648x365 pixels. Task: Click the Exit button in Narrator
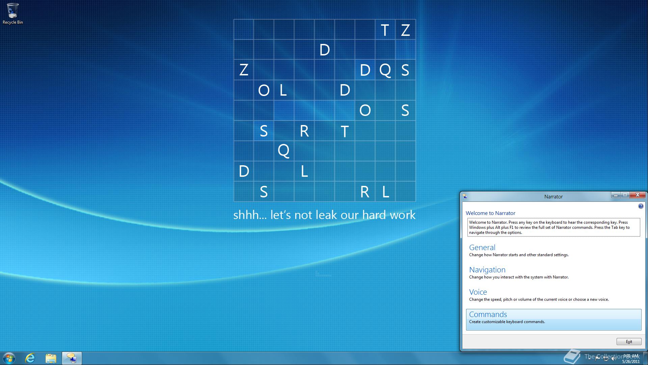(629, 342)
